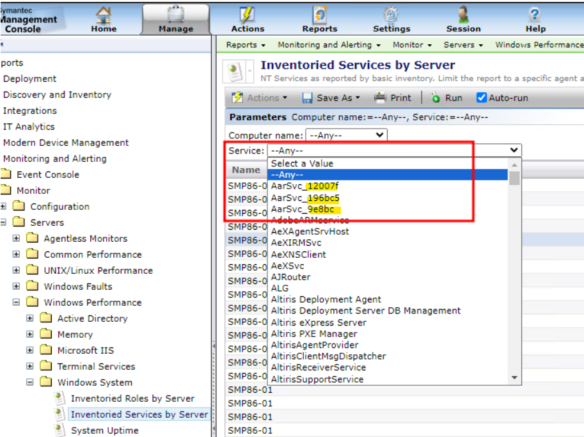The image size is (584, 437).
Task: Open the Monitor breadcrumb menu
Action: click(413, 45)
